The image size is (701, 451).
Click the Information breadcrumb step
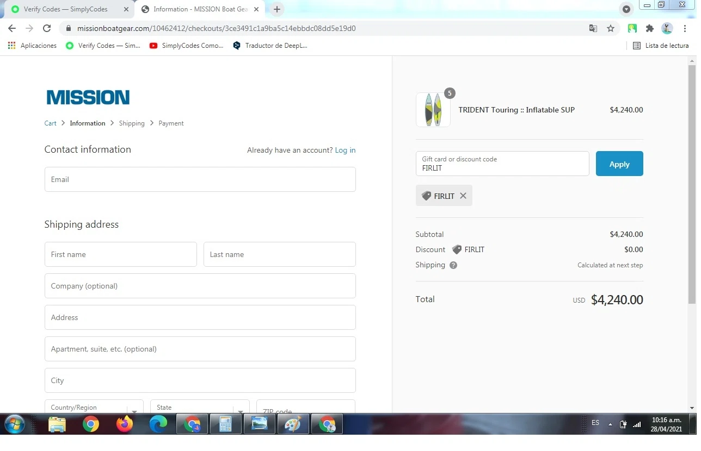(88, 123)
